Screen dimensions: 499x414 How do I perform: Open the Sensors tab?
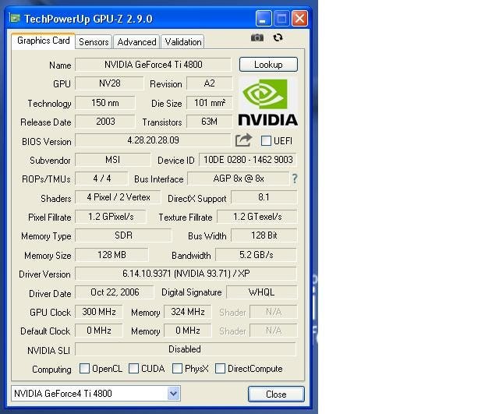coord(94,42)
